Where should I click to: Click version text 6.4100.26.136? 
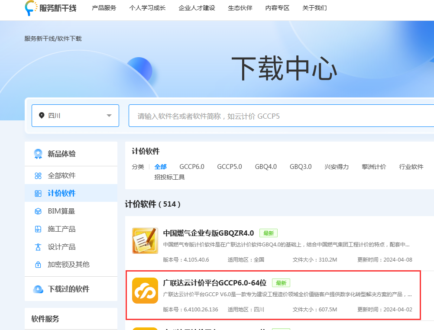pos(201,310)
